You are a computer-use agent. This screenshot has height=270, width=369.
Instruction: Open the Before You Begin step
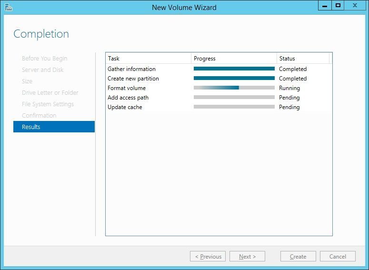(44, 59)
